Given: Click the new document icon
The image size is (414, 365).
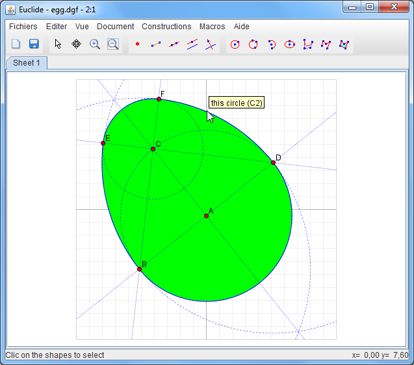Looking at the screenshot, I should (x=16, y=44).
